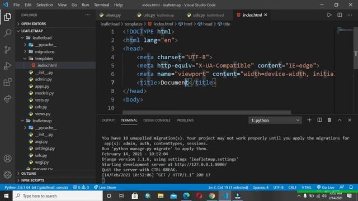Screen dimensions: 358x201
Task: Click the Windows search box
Action: pyautogui.click(x=58, y=196)
